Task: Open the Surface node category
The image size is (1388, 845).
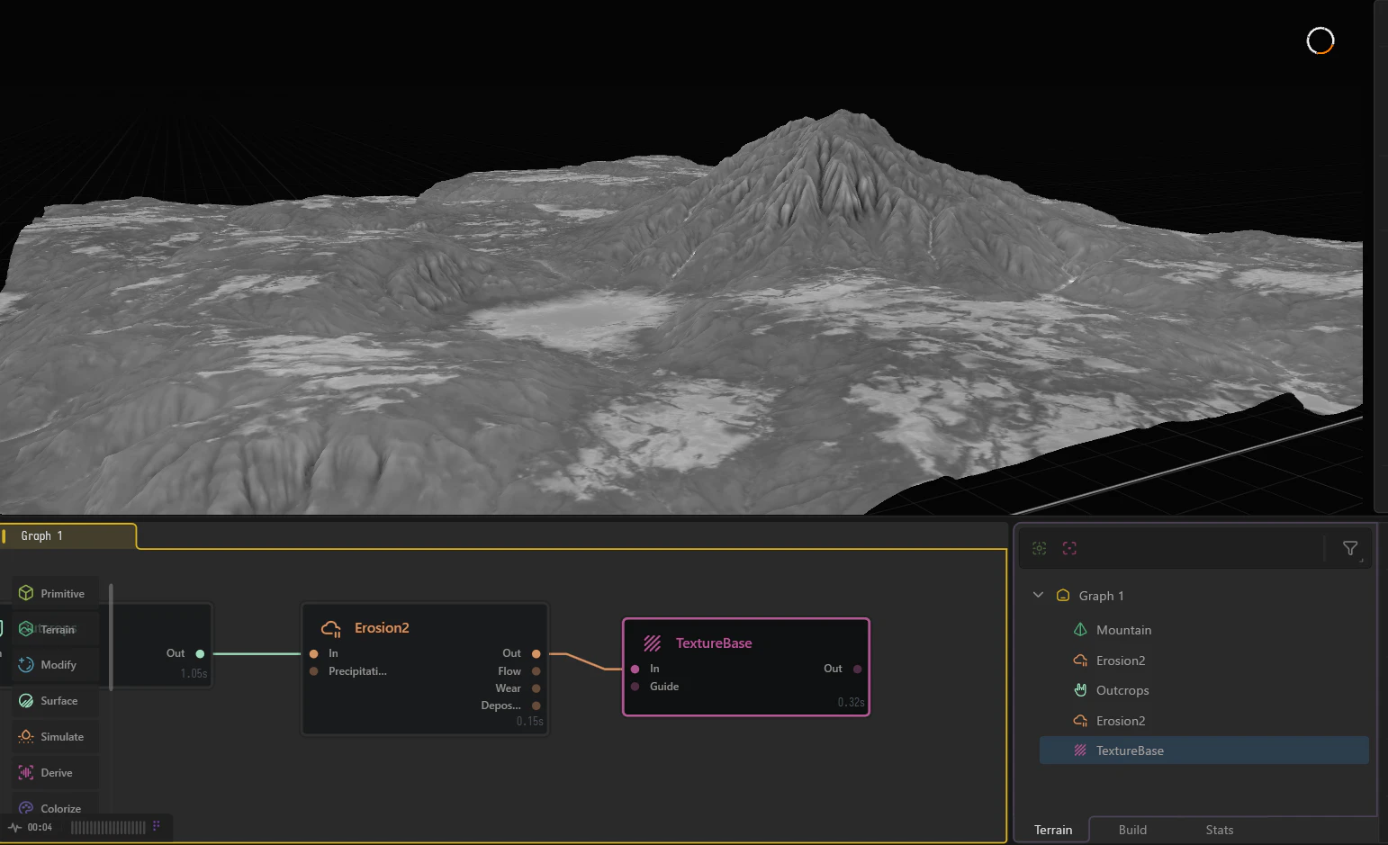Action: [55, 701]
